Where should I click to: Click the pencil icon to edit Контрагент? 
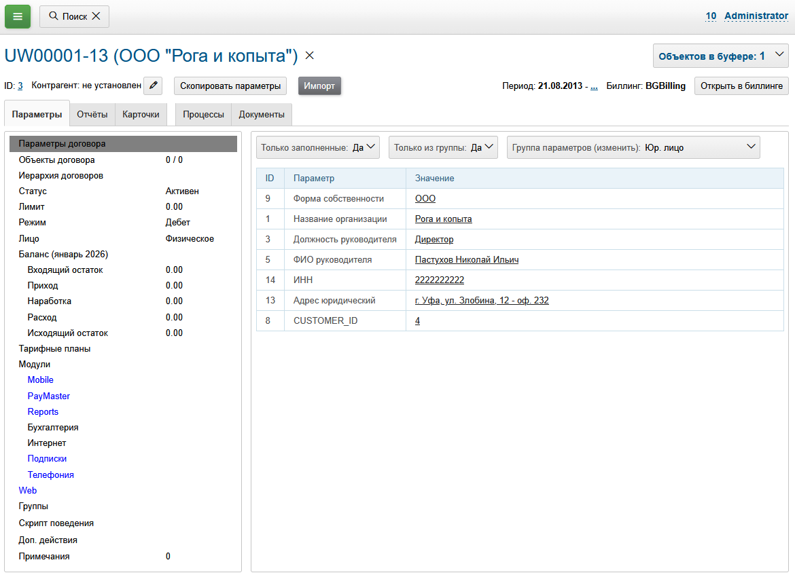154,86
